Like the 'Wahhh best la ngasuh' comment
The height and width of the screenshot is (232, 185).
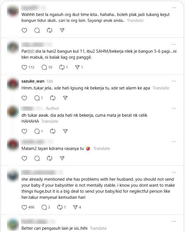tap(24, 30)
